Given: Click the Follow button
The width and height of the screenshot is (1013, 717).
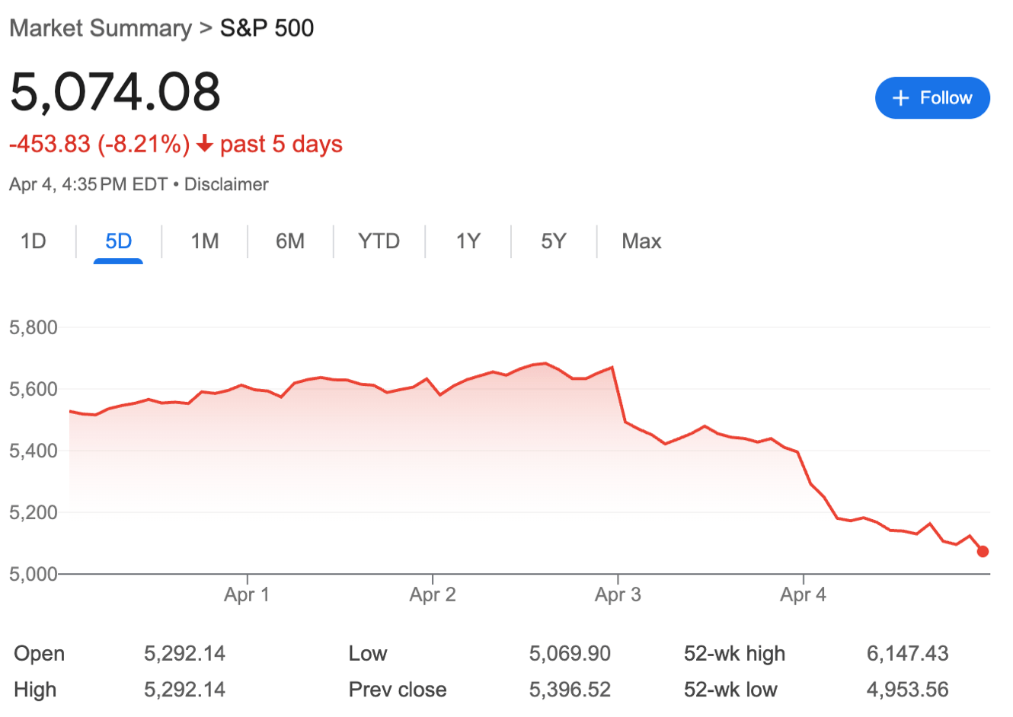Looking at the screenshot, I should [932, 98].
